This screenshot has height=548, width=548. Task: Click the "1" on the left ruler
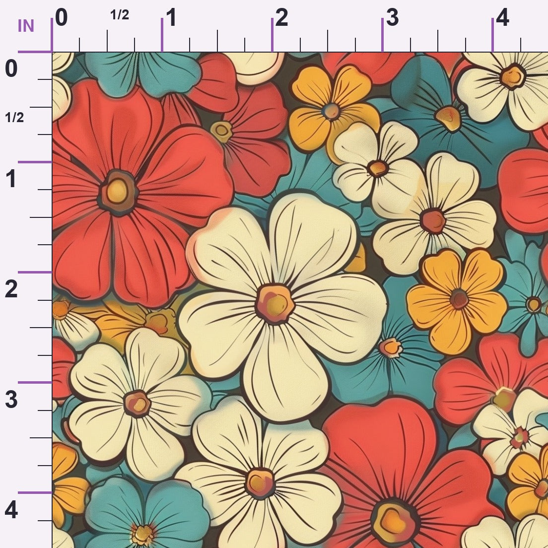tap(11, 179)
